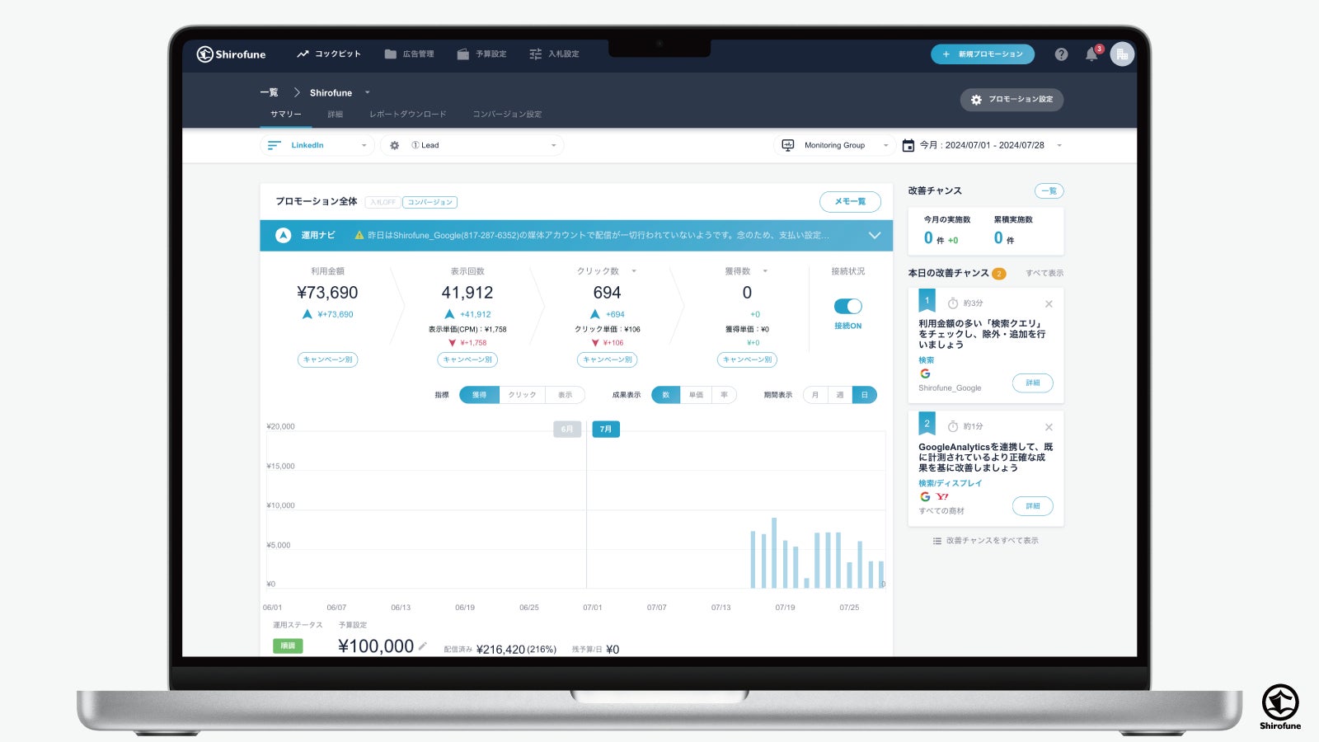Toggle the 接続ON switch

(847, 306)
